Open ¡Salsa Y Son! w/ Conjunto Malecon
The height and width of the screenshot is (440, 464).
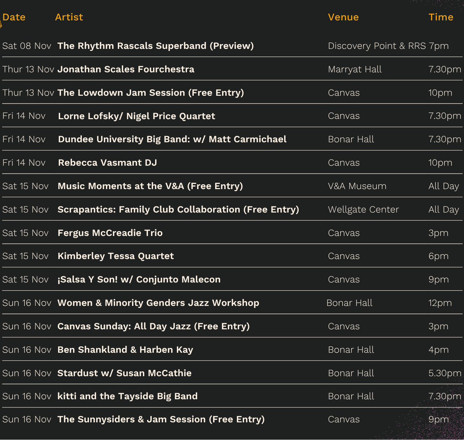(139, 279)
